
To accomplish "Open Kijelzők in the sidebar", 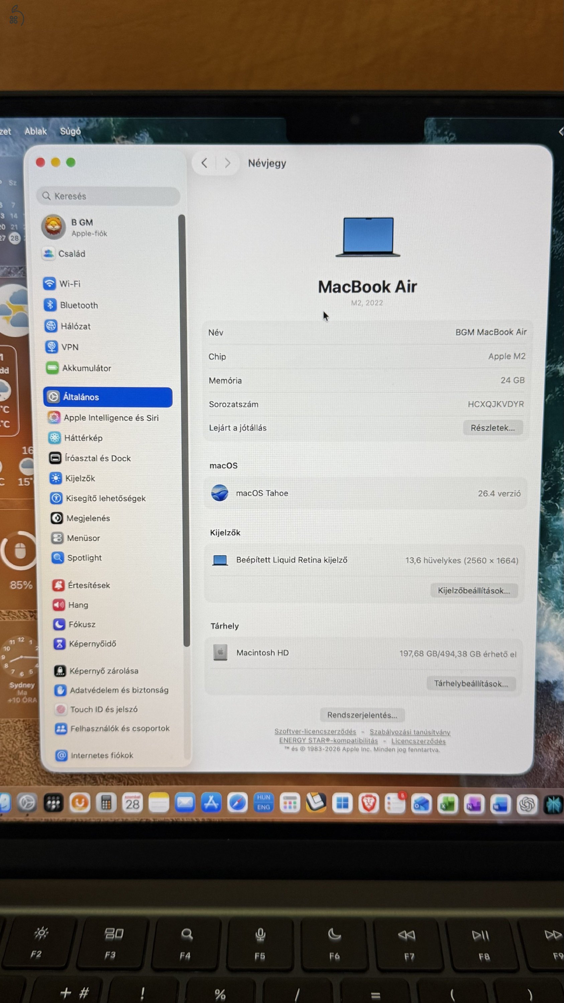I will coord(80,478).
